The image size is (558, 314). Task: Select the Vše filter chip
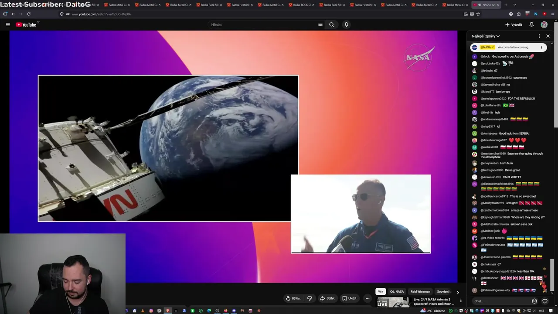(381, 291)
